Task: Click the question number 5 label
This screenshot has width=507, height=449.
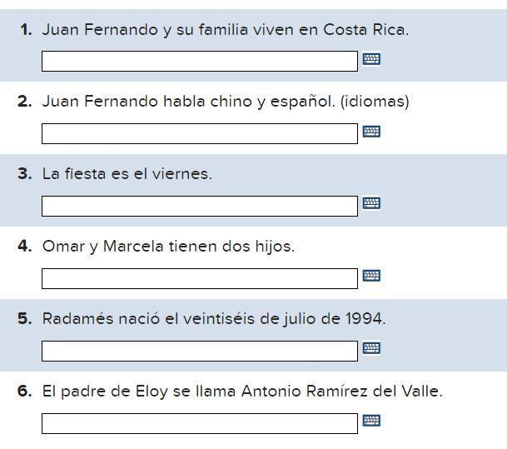Action: pyautogui.click(x=25, y=319)
